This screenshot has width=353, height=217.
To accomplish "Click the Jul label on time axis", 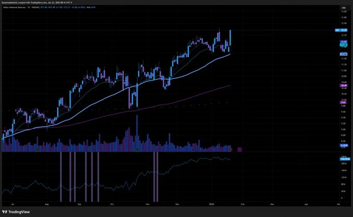I will 12,205.
